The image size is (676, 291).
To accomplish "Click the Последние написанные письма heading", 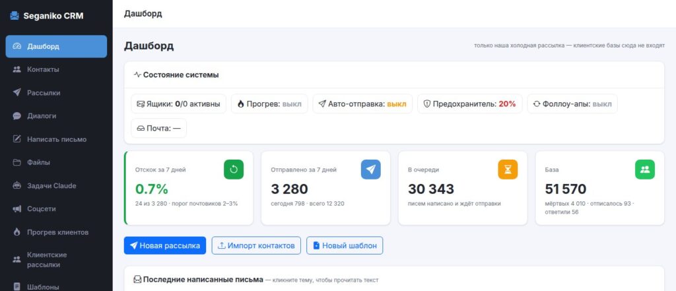I will click(203, 279).
